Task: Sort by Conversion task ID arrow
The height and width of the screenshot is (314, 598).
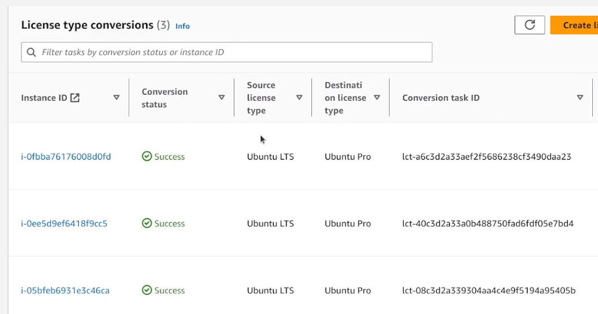Action: [x=580, y=98]
